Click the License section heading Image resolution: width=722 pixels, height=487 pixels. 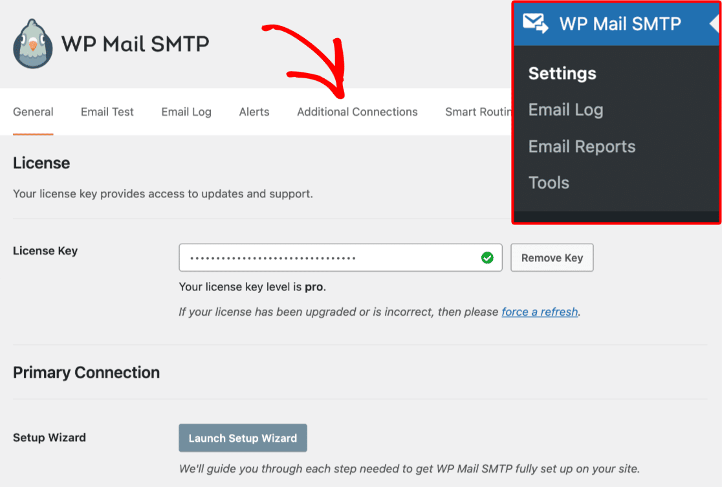click(41, 163)
